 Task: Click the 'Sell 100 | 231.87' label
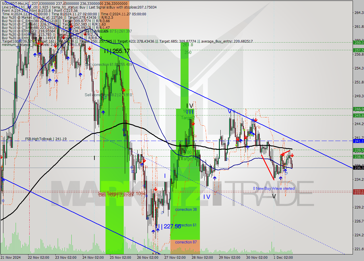tap(116, 195)
